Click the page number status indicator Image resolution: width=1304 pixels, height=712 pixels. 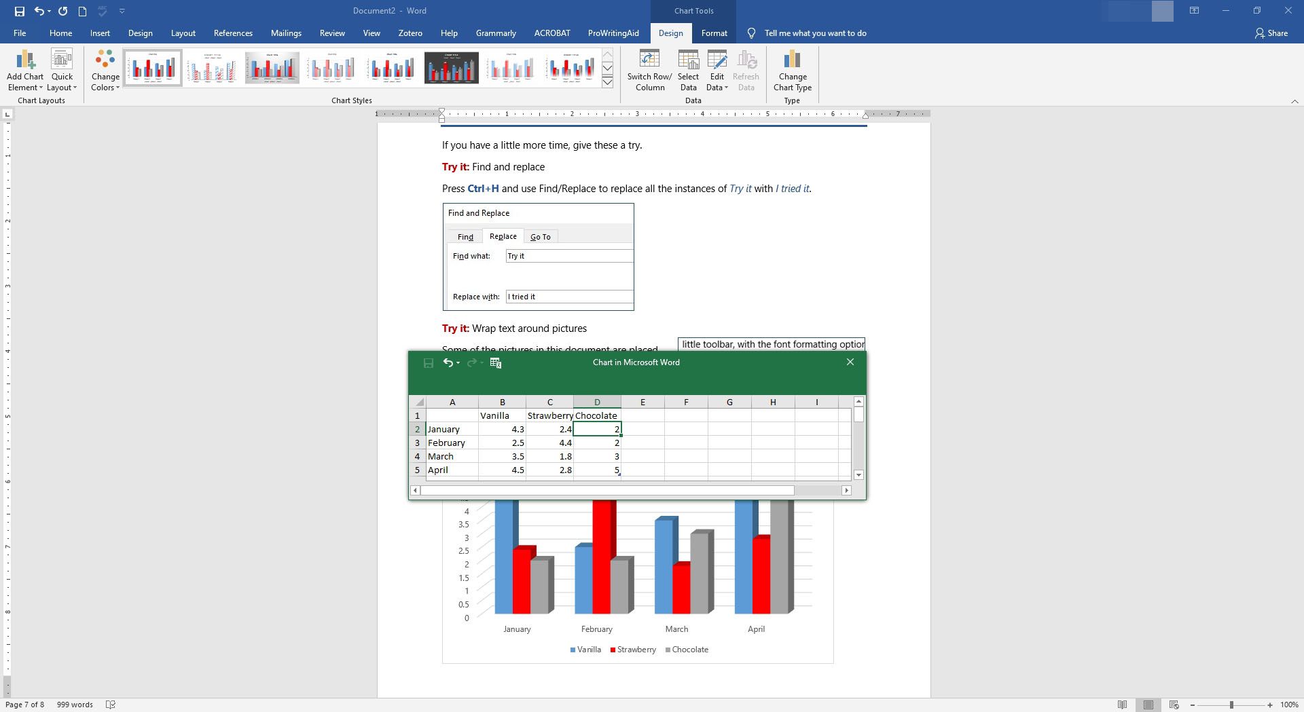coord(25,705)
